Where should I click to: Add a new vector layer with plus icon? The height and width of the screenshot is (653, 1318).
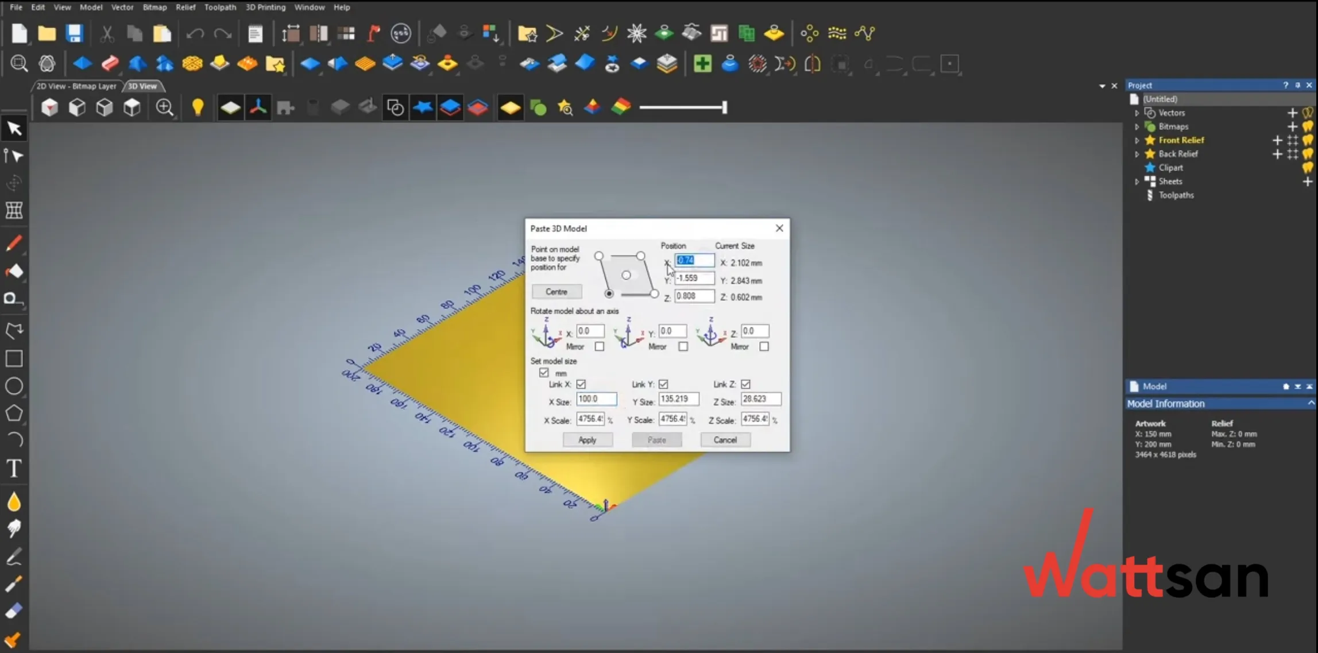(x=1292, y=113)
